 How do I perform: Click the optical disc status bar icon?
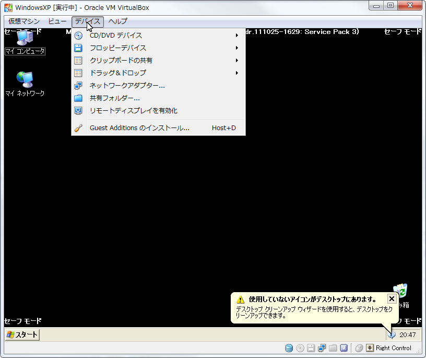click(300, 348)
